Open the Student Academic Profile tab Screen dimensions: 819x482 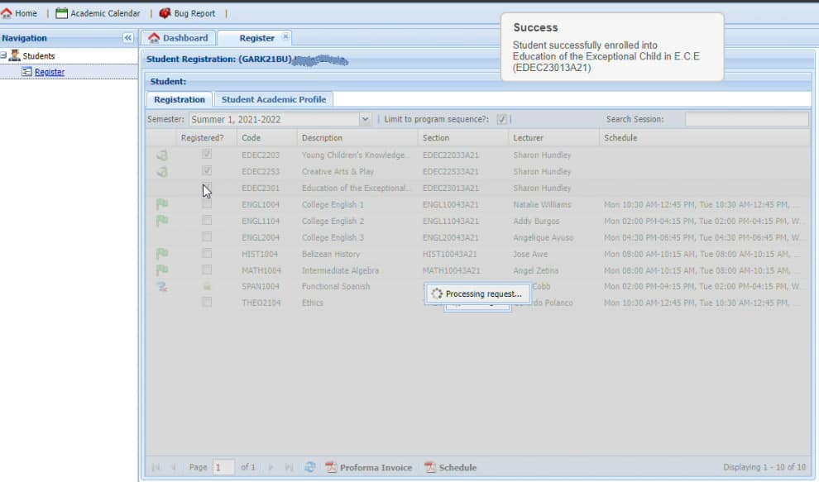(273, 99)
